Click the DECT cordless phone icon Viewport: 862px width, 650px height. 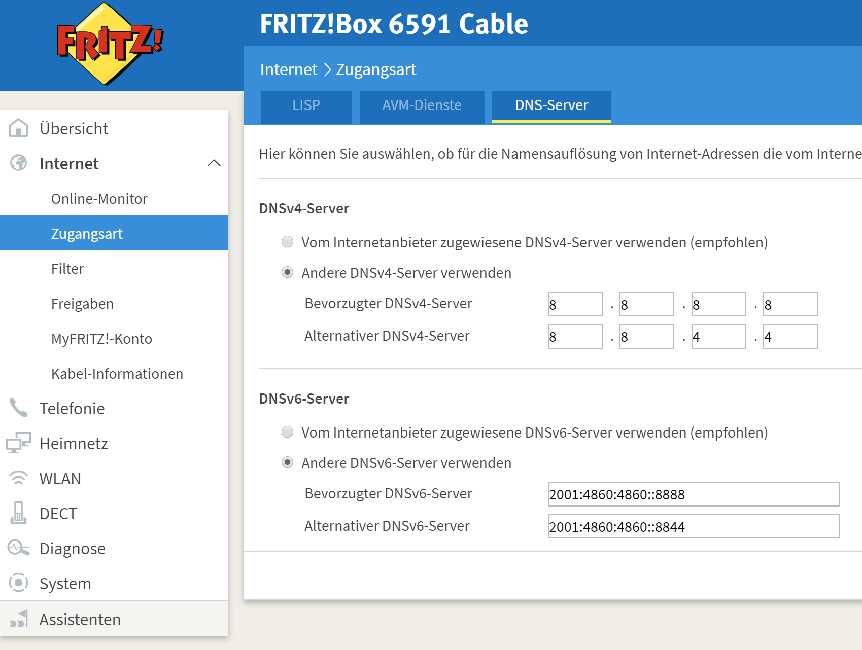(x=19, y=513)
